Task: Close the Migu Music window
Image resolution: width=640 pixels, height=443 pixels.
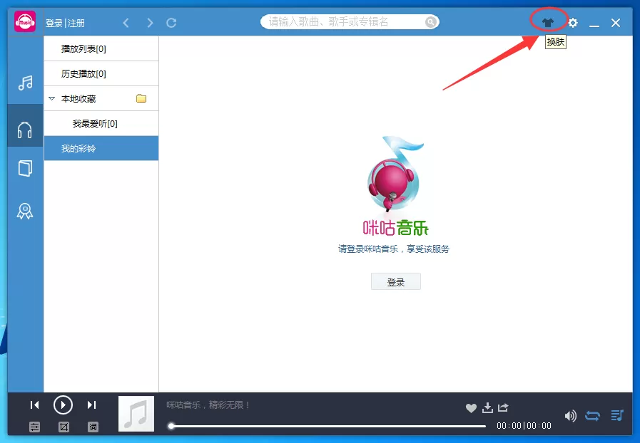Action: (616, 23)
